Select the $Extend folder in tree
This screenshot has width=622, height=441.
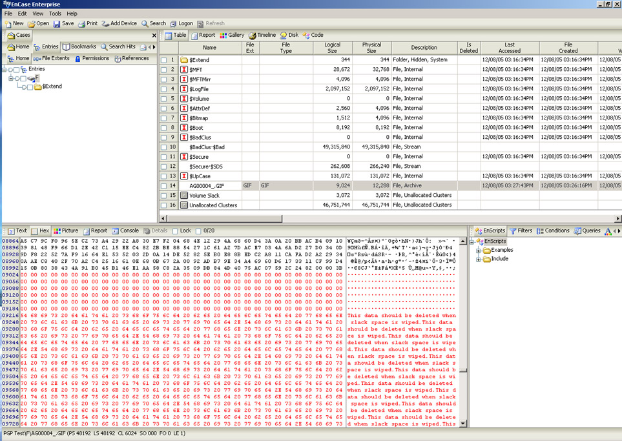click(52, 87)
